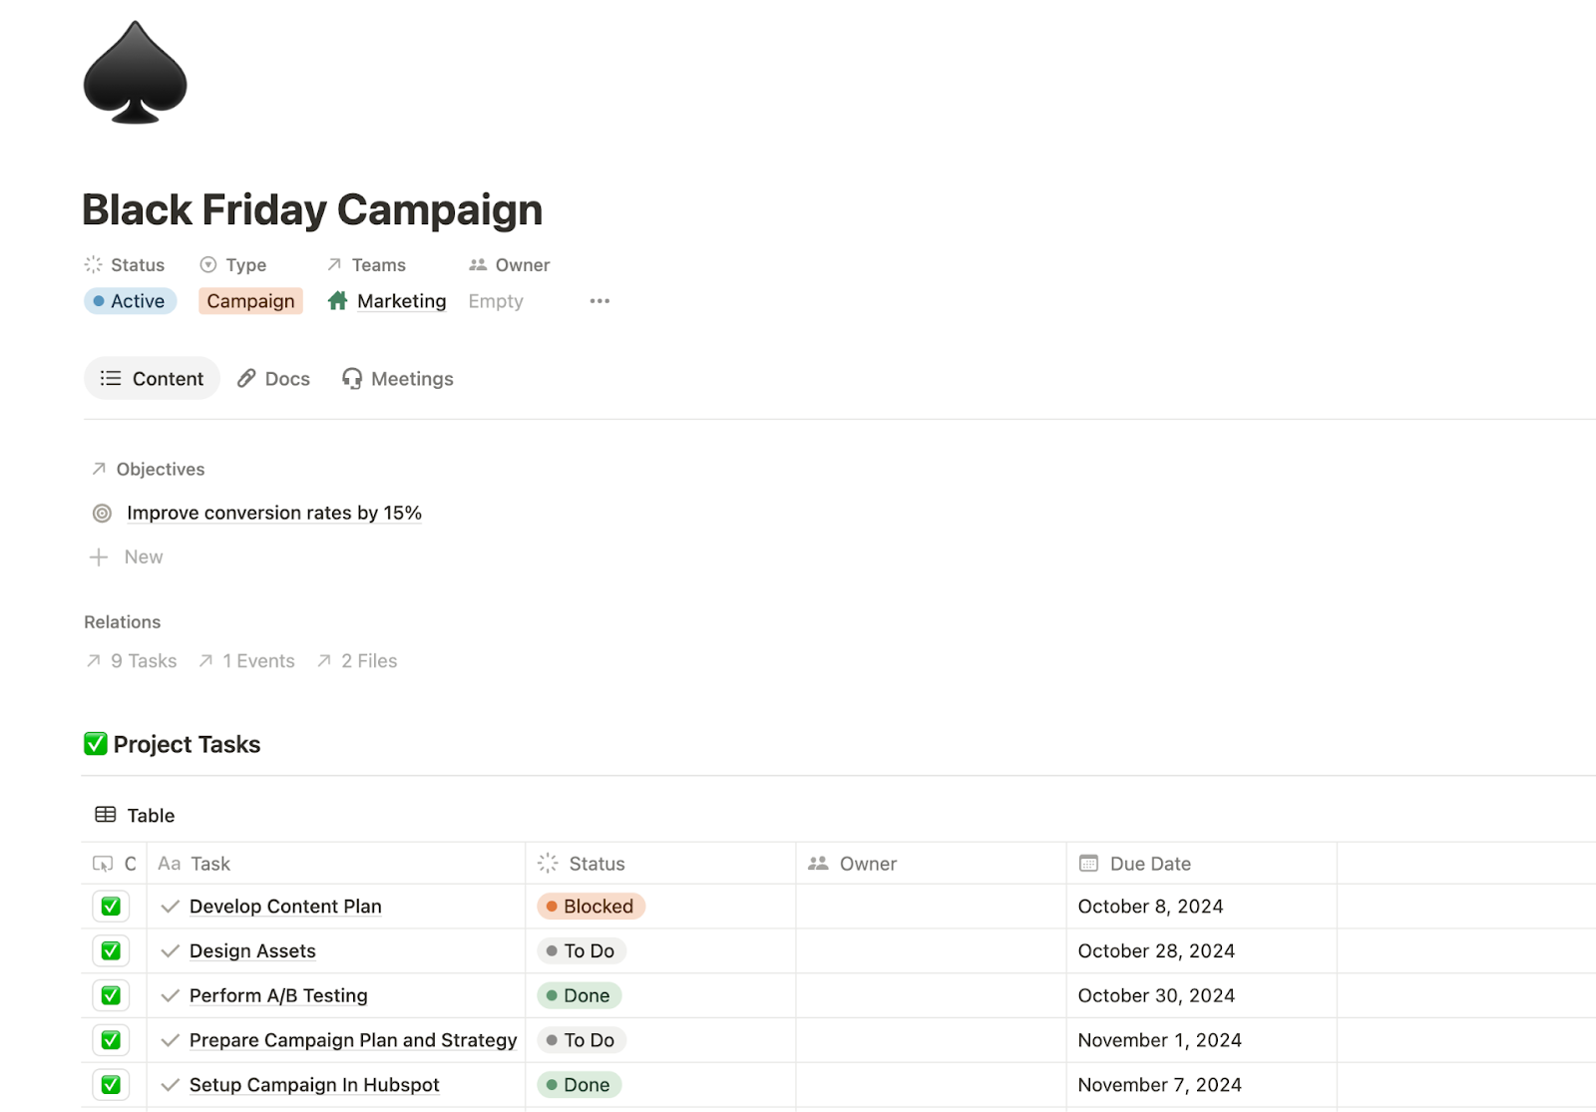1596x1112 pixels.
Task: Click the black spade page icon
Action: (135, 74)
